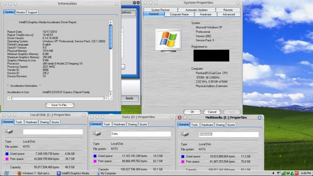Screen dimensions: 313x176
Task: Open Tools tab in Data (D:) Properties
Action: [107, 124]
